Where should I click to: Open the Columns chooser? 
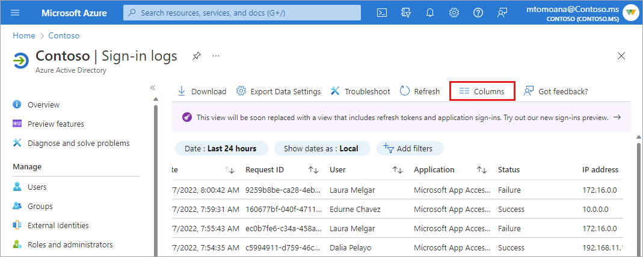[482, 92]
